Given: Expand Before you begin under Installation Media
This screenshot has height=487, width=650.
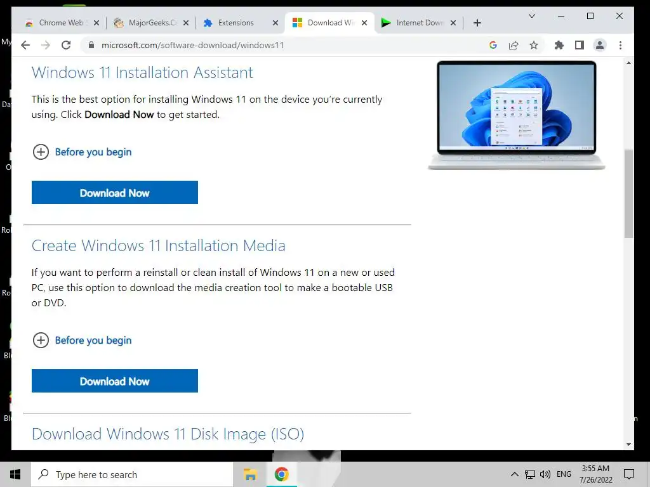Looking at the screenshot, I should tap(82, 341).
